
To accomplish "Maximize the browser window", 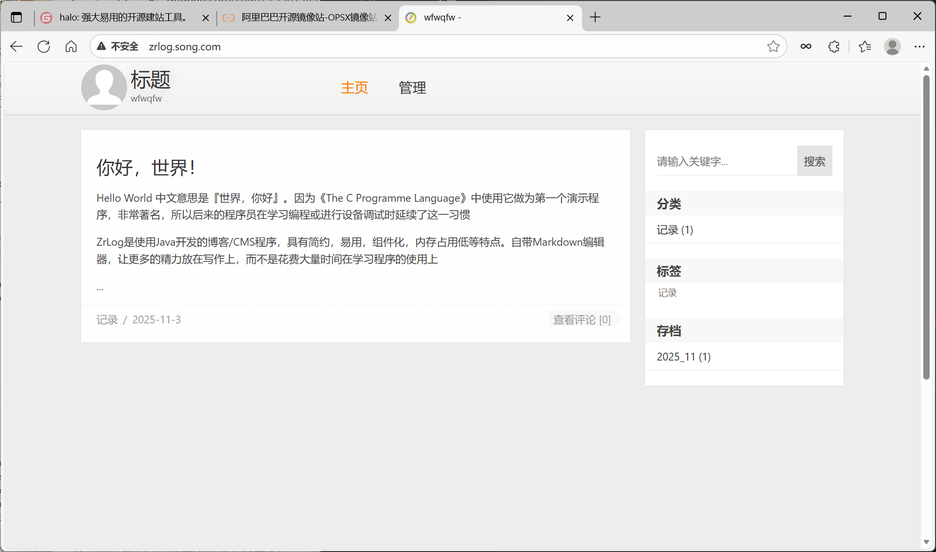I will coord(882,17).
